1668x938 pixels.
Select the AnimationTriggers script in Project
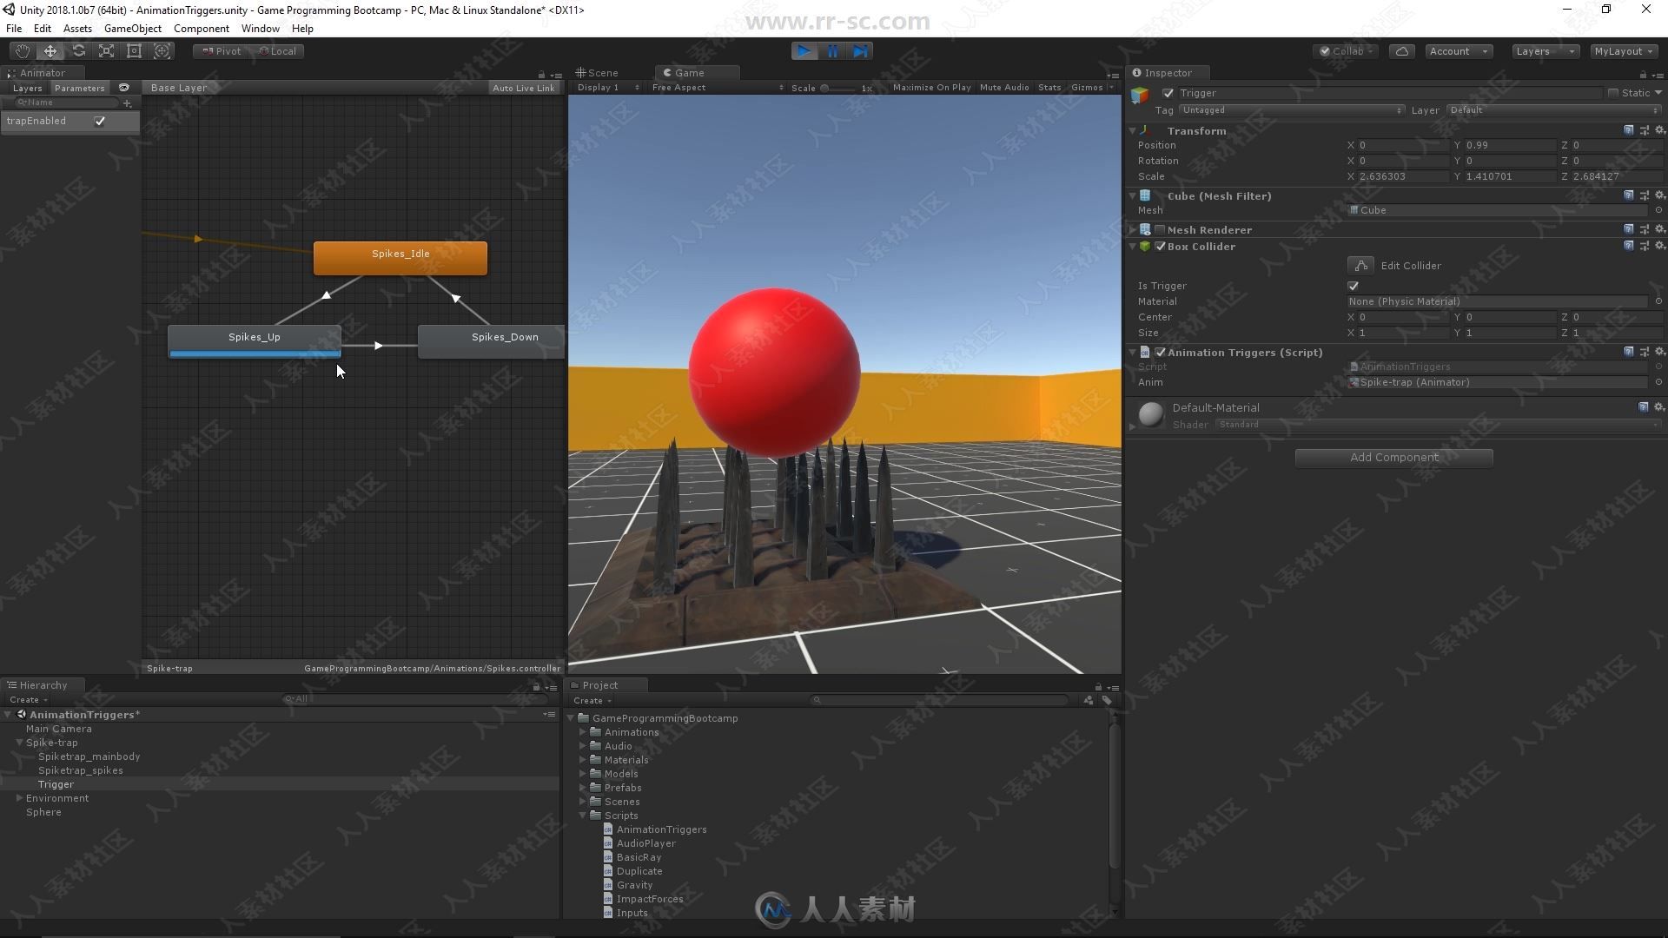tap(660, 829)
